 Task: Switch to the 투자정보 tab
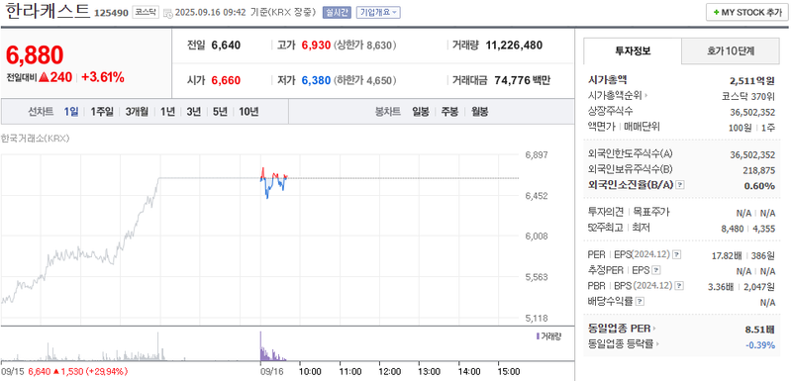(x=633, y=50)
